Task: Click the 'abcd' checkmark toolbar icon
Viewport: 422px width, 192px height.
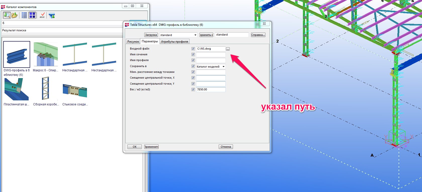Action: 42,16
